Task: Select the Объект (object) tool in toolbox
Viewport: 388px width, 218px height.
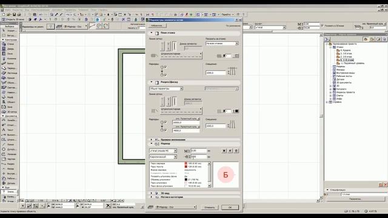Action: click(x=10, y=102)
